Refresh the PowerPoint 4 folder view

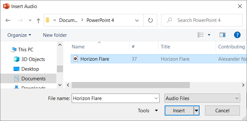[x=150, y=20]
